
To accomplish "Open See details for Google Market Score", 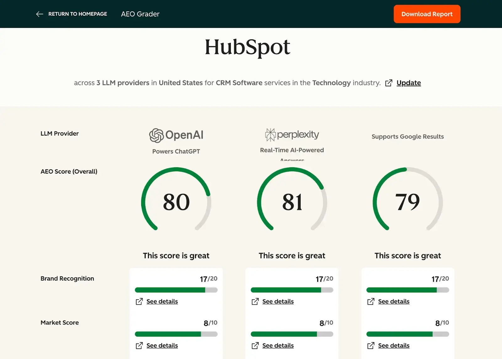I will click(x=394, y=346).
